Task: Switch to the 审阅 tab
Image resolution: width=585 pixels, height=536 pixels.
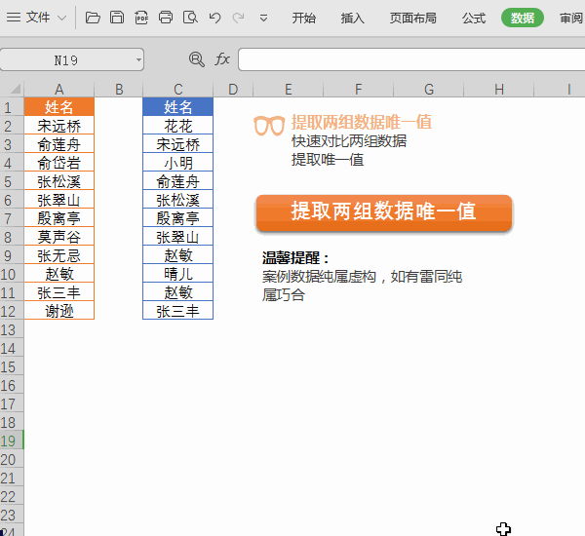Action: 571,18
